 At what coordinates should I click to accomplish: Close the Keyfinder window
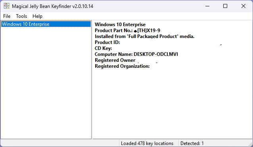(x=243, y=6)
